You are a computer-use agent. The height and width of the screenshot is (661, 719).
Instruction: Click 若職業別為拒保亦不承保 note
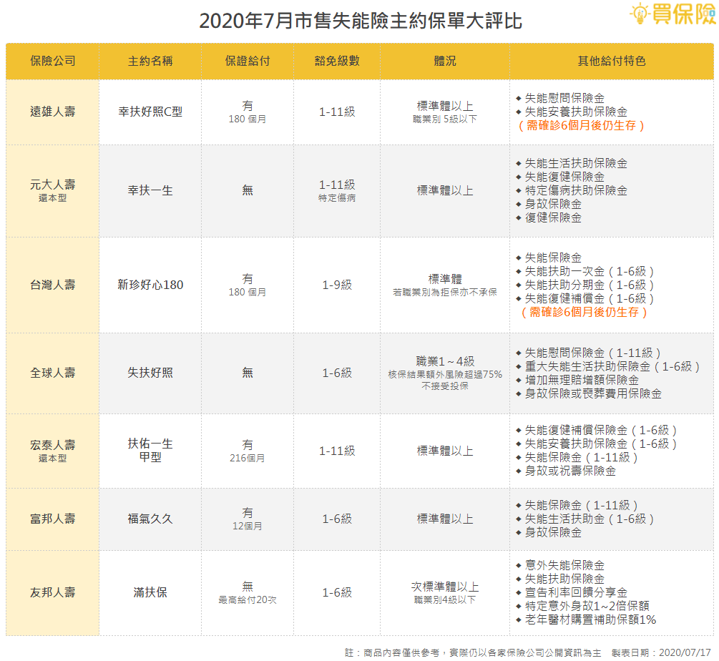tap(445, 292)
